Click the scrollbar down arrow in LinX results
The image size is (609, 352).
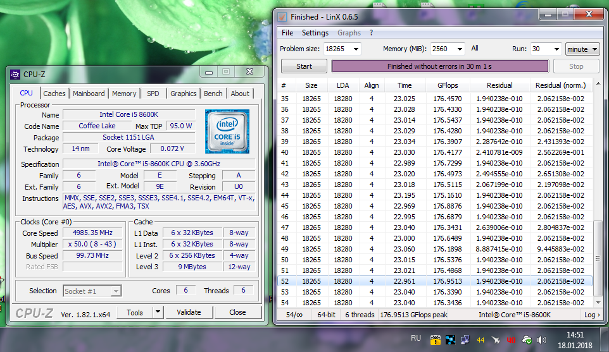(x=598, y=302)
